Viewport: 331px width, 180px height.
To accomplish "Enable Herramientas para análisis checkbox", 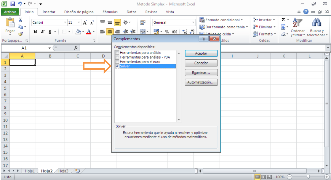I will [116, 53].
